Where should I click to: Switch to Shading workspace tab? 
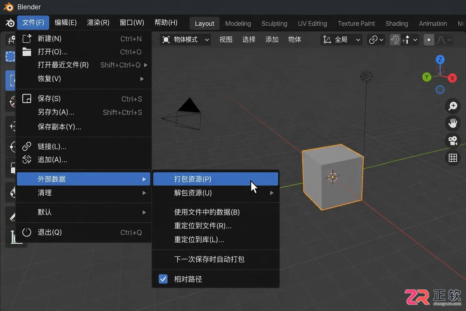point(397,24)
